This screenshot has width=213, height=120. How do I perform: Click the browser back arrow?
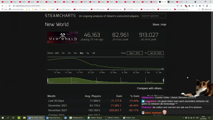[2, 6]
